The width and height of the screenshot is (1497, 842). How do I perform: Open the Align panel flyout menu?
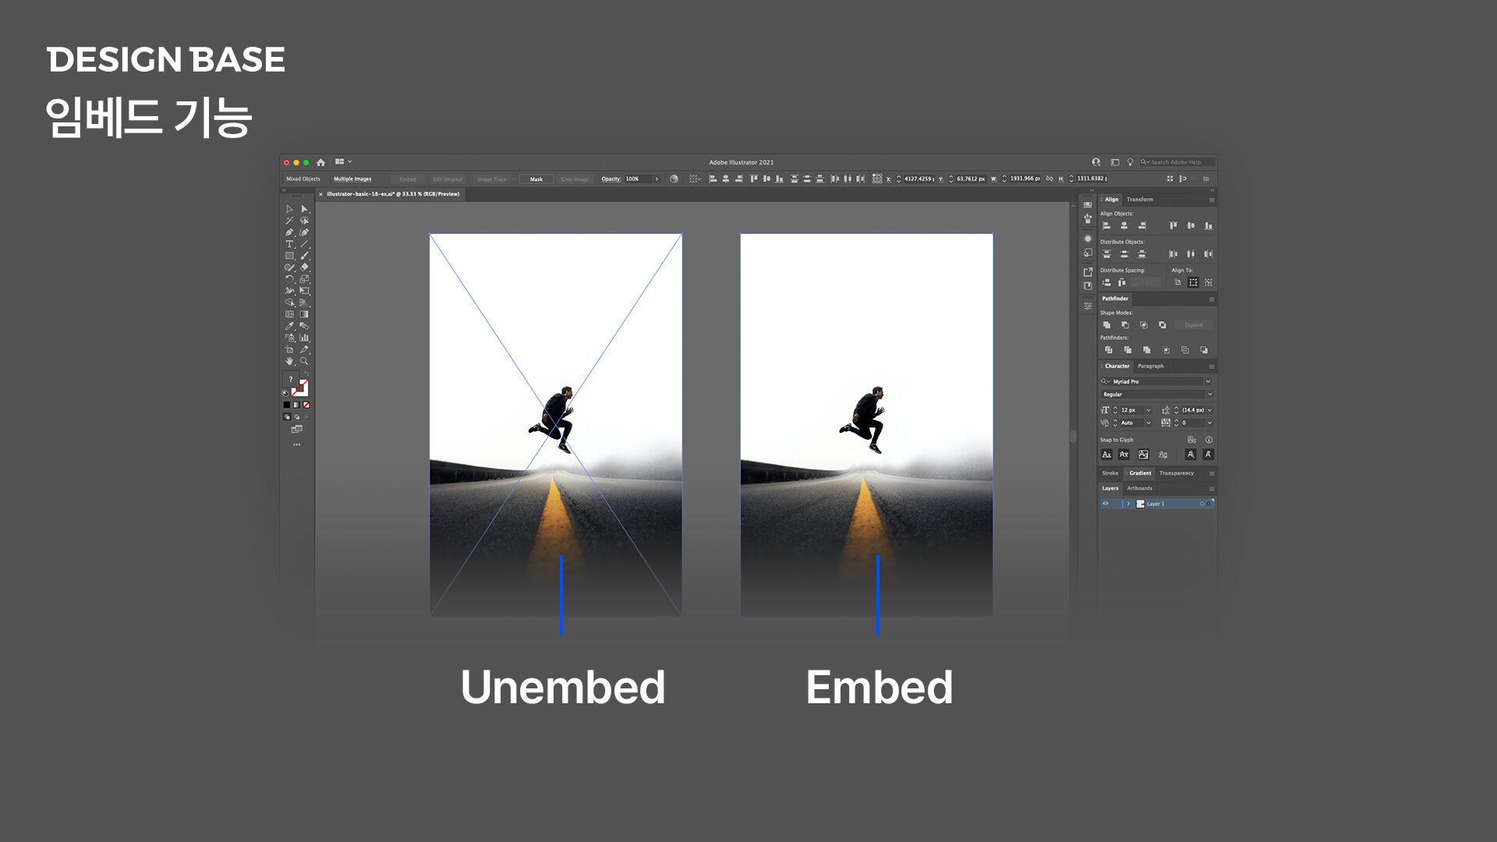click(x=1212, y=200)
